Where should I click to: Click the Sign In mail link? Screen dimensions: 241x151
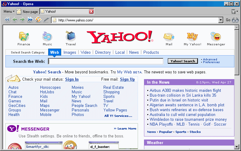72,79
